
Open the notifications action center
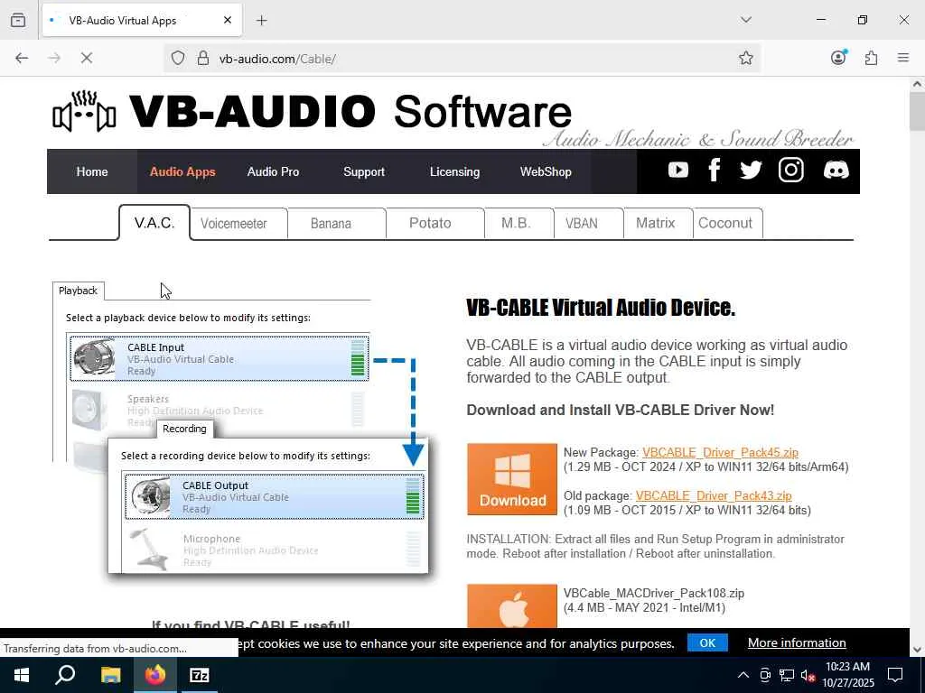pyautogui.click(x=895, y=675)
